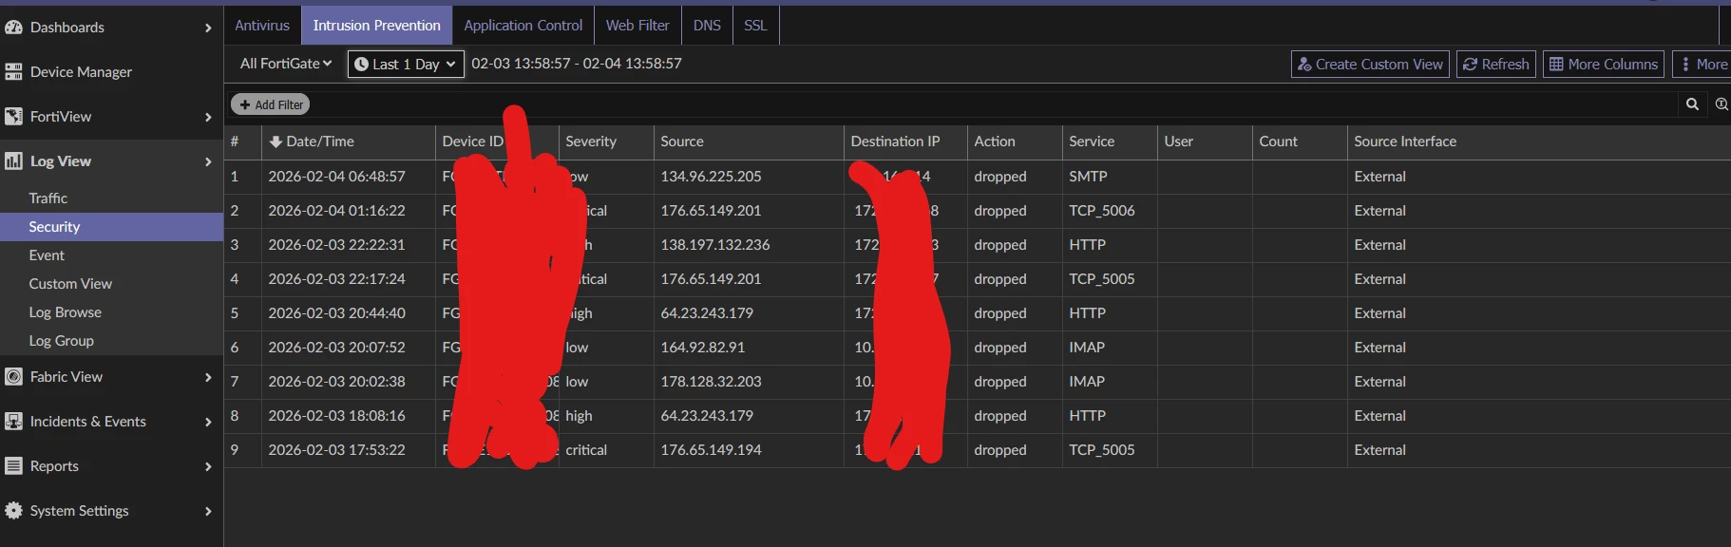
Task: Click the search magnifier icon
Action: (1692, 104)
